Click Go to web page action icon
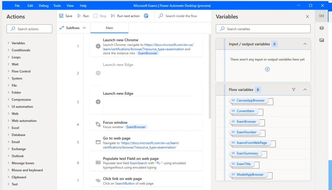This screenshot has height=190, width=332. click(x=98, y=142)
